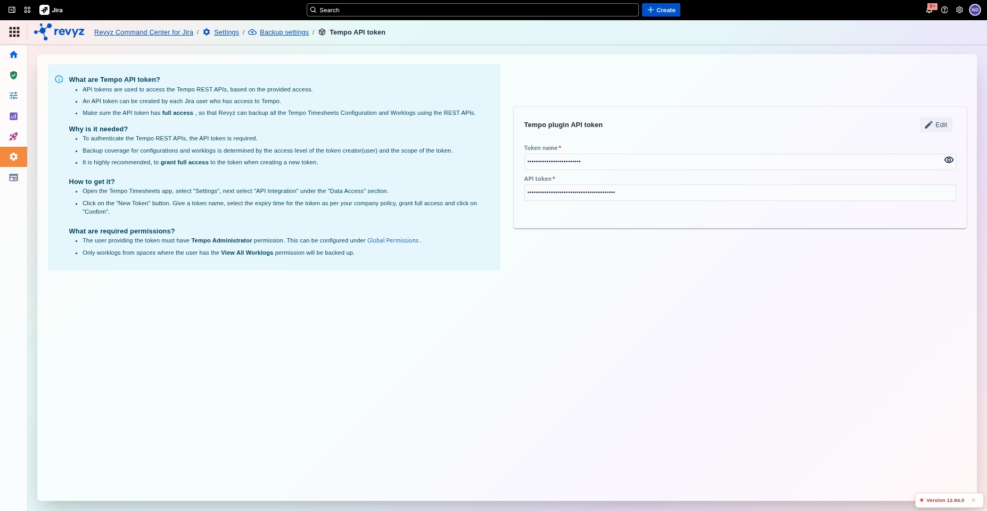This screenshot has height=511, width=987.
Task: Dismiss the Version 12.94.0 badge
Action: [973, 500]
